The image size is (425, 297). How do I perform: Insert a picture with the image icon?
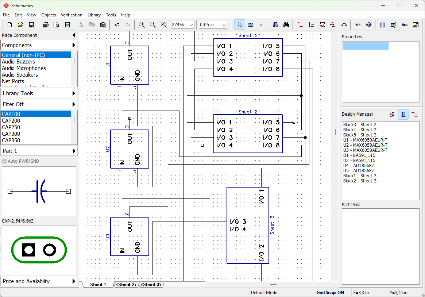tap(416, 25)
